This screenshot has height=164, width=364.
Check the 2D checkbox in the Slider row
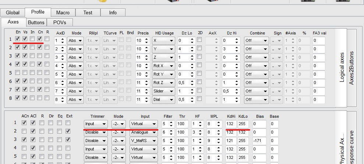point(199,90)
